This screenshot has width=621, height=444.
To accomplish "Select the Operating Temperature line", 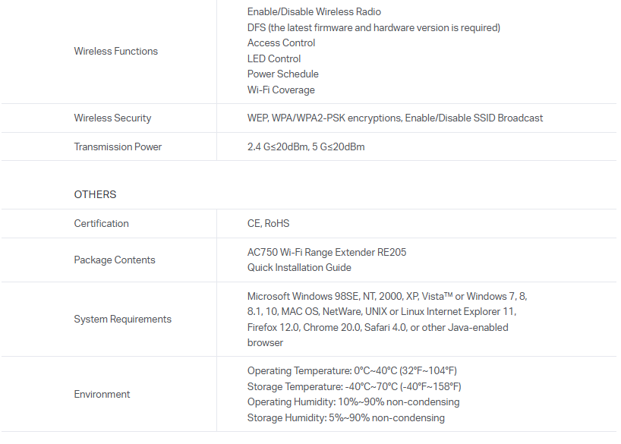I will click(351, 370).
